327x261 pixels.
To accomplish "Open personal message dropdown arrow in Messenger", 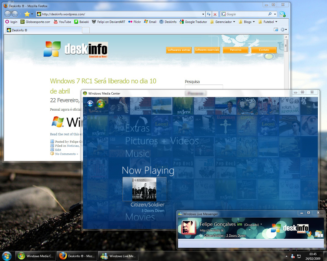I will tap(250, 230).
